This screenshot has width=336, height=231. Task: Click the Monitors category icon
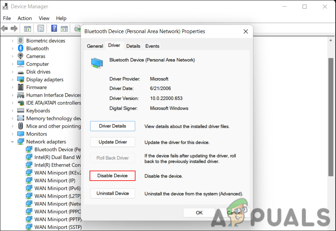coord(20,134)
